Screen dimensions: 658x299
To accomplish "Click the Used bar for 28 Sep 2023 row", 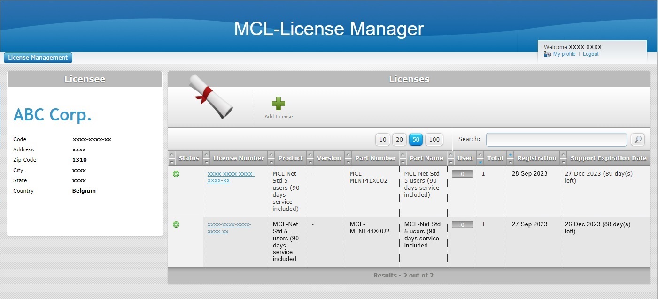I will (x=463, y=174).
